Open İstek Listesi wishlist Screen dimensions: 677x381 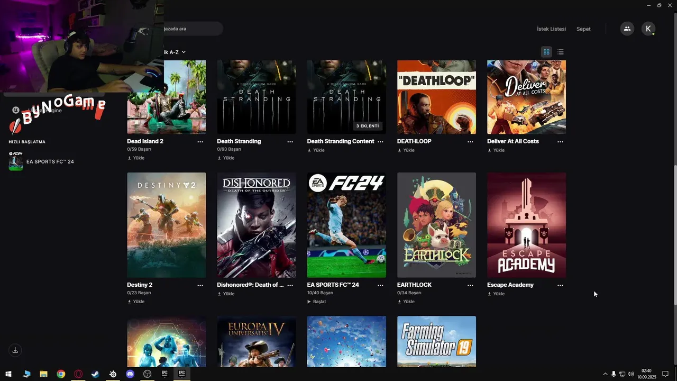click(x=551, y=29)
